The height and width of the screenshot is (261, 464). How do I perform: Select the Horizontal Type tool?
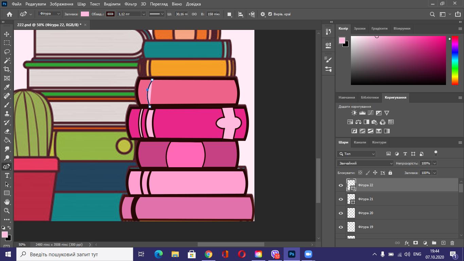point(7,175)
